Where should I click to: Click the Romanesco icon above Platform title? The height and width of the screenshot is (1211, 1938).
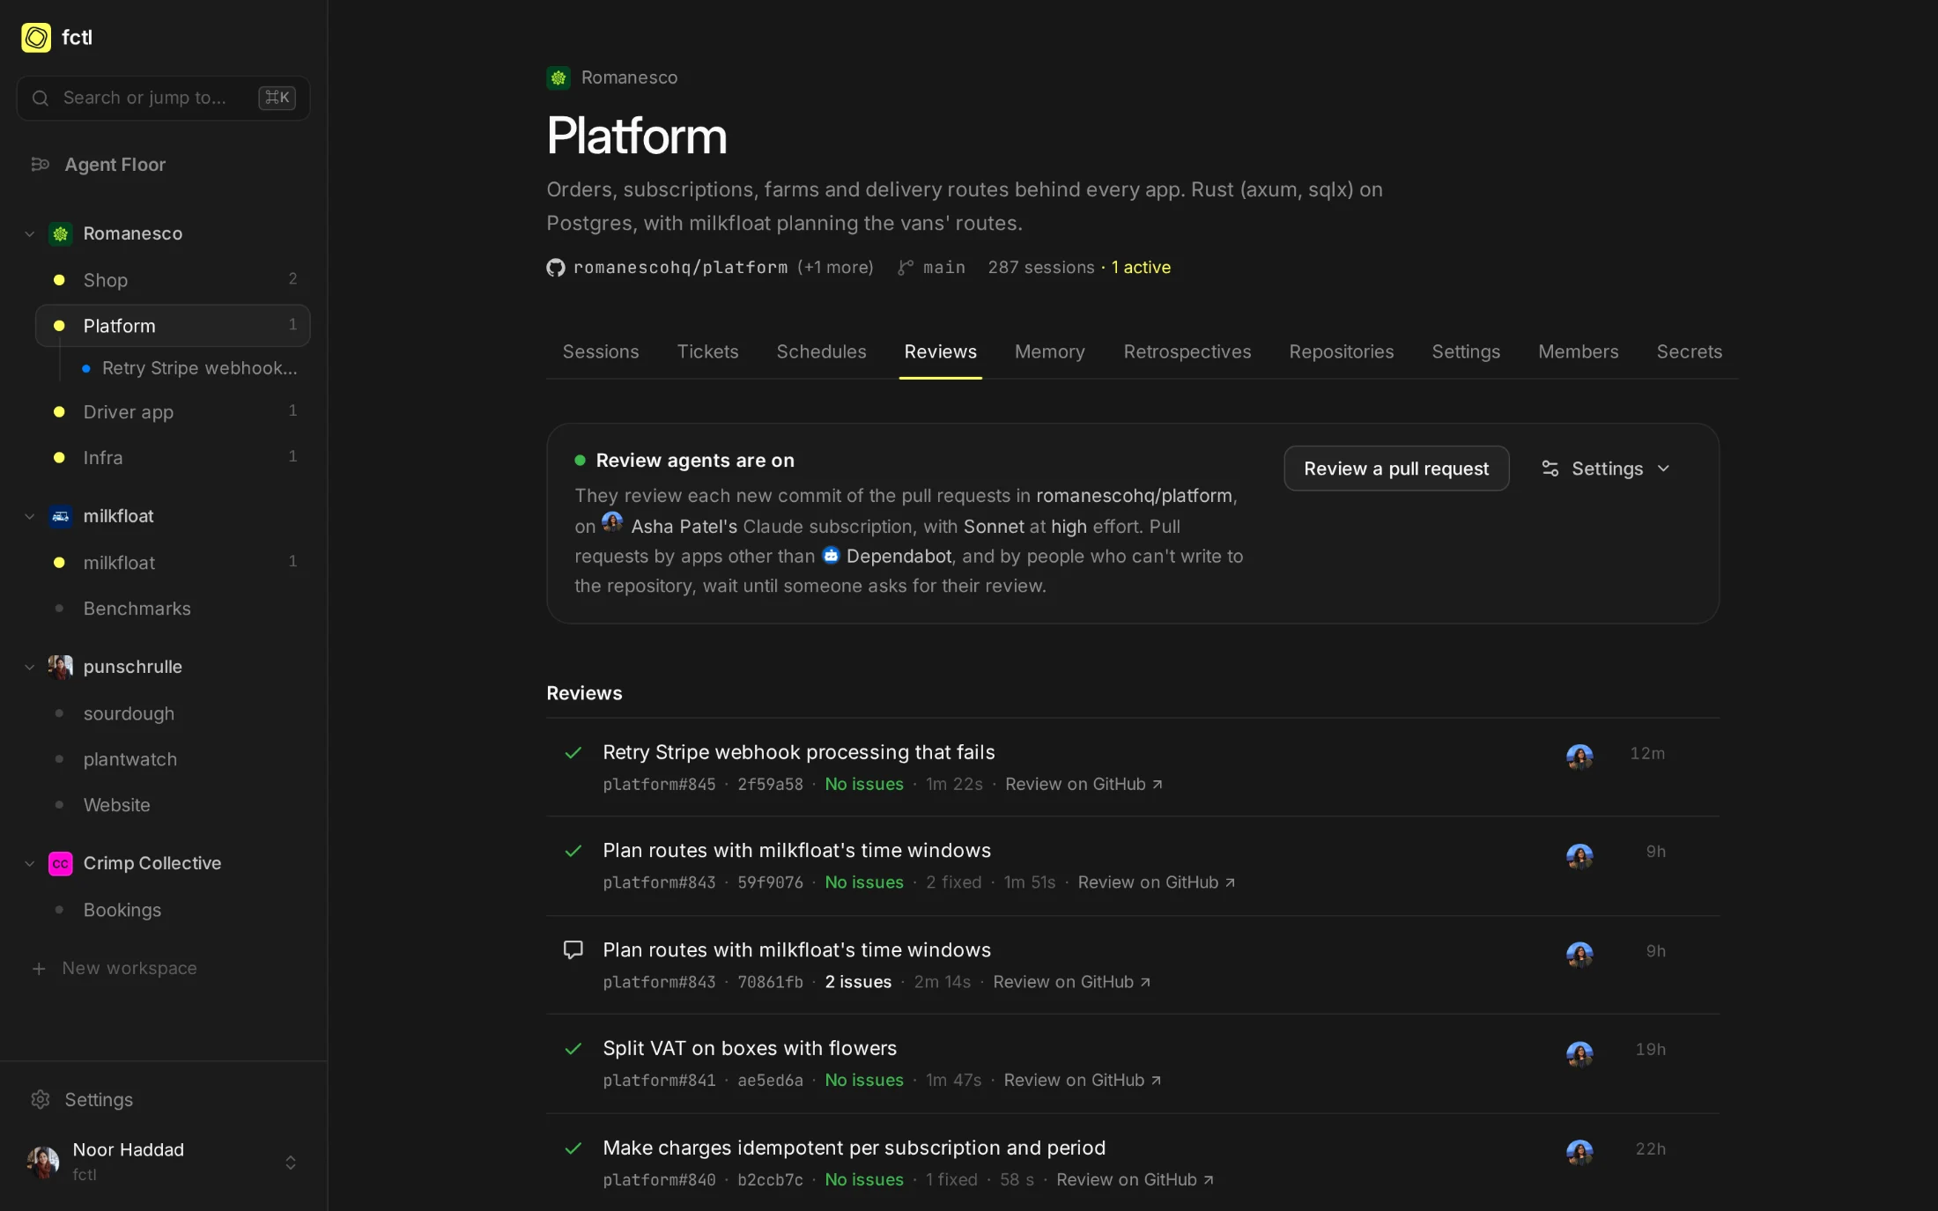click(558, 78)
